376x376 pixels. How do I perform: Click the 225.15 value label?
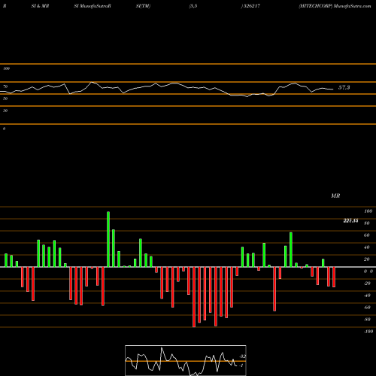point(350,220)
